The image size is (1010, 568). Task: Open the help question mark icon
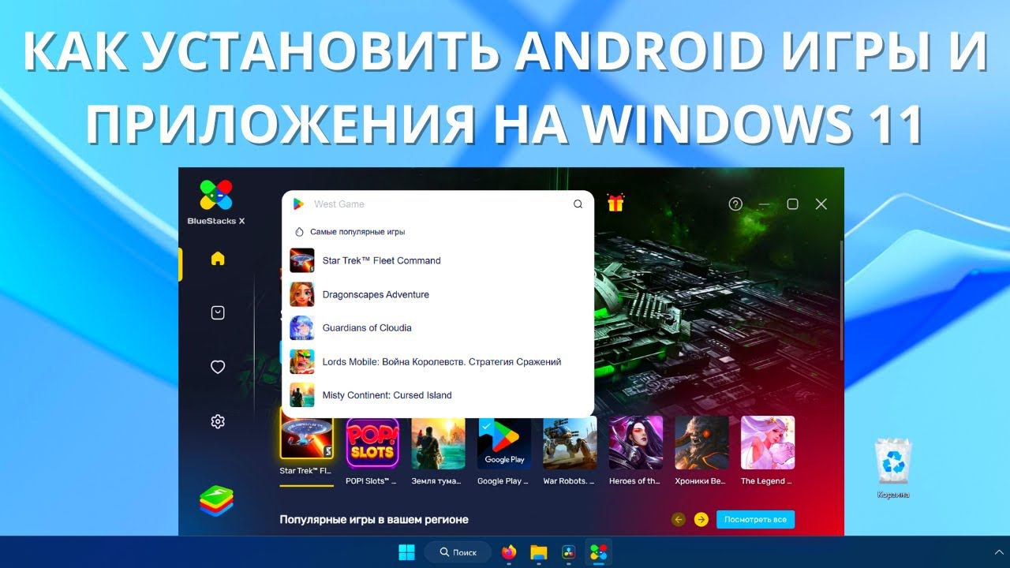(735, 204)
